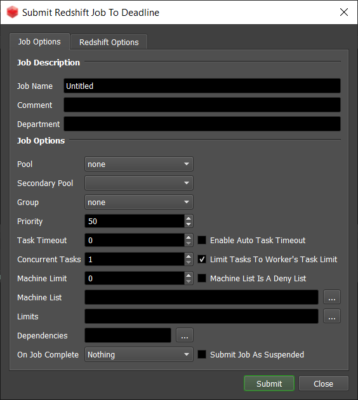This screenshot has width=358, height=400.
Task: Decrease Concurrent Tasks with the down arrow
Action: click(x=189, y=262)
